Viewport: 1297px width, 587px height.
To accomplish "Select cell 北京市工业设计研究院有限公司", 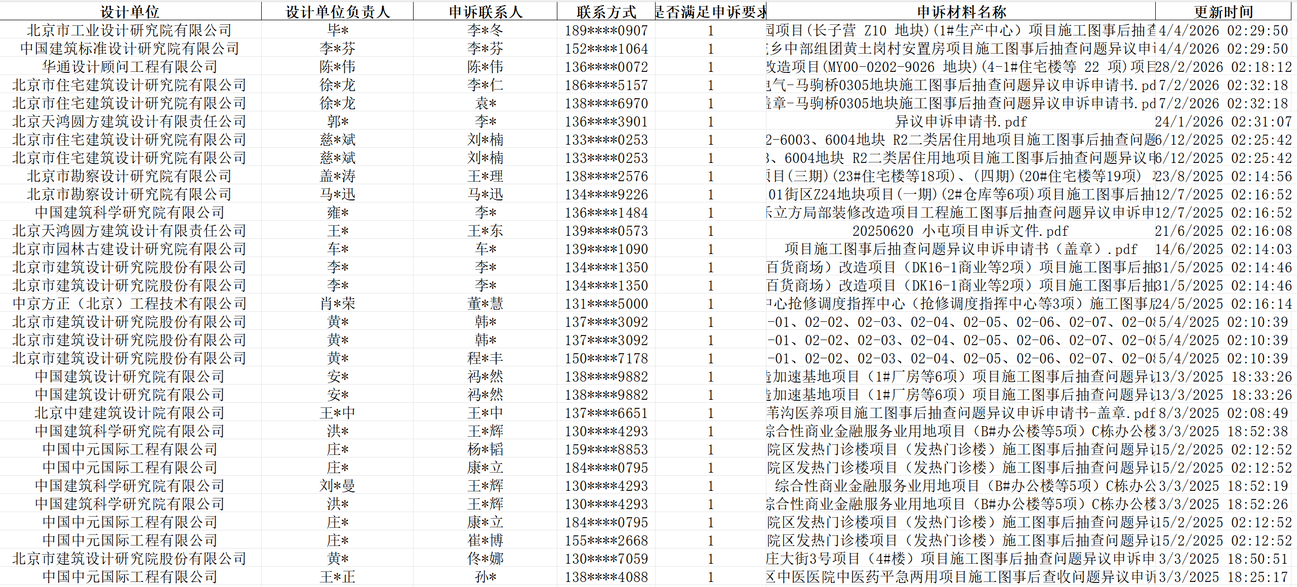I will pos(130,30).
